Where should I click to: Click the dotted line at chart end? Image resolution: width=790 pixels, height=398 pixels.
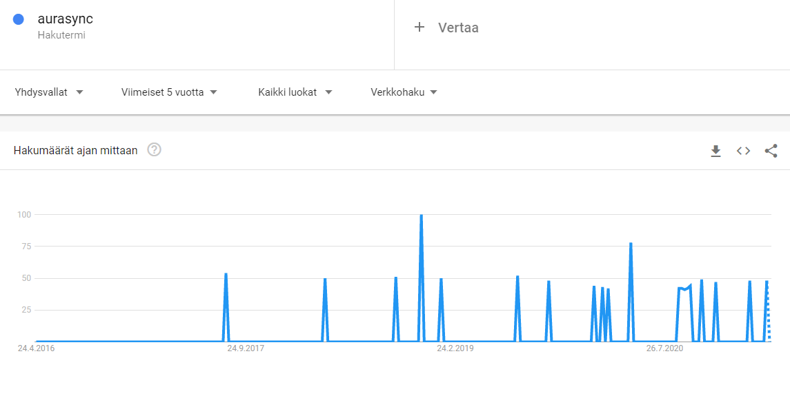click(x=769, y=317)
